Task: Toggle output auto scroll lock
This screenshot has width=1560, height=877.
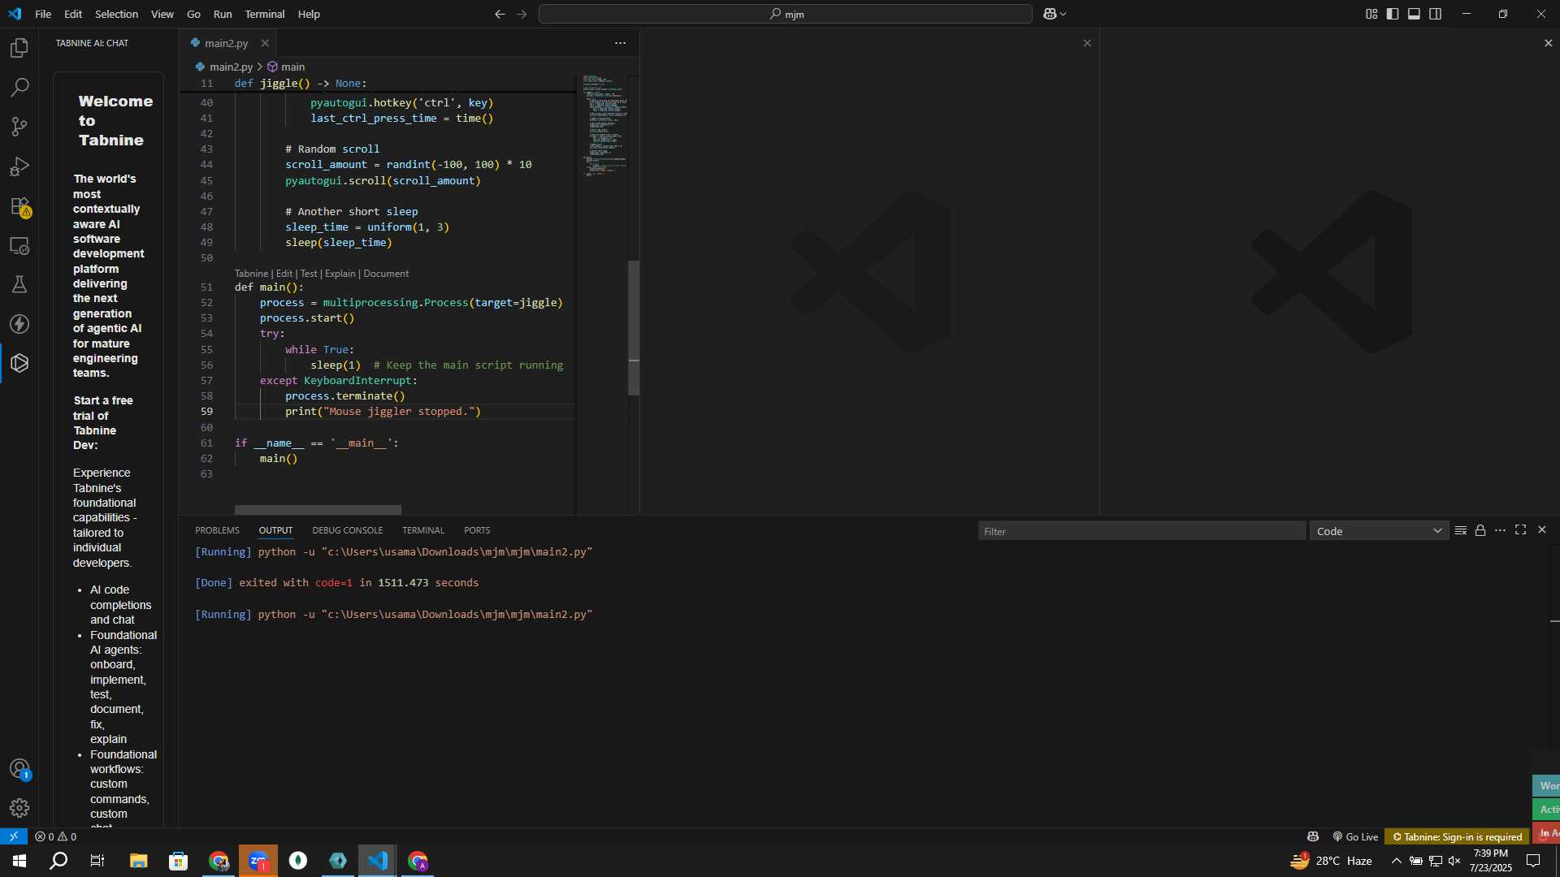Action: pyautogui.click(x=1480, y=530)
